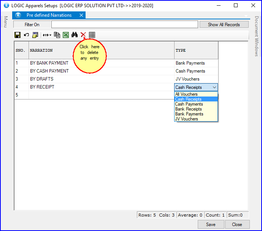
Task: Click the copy documents icon
Action: point(57,35)
